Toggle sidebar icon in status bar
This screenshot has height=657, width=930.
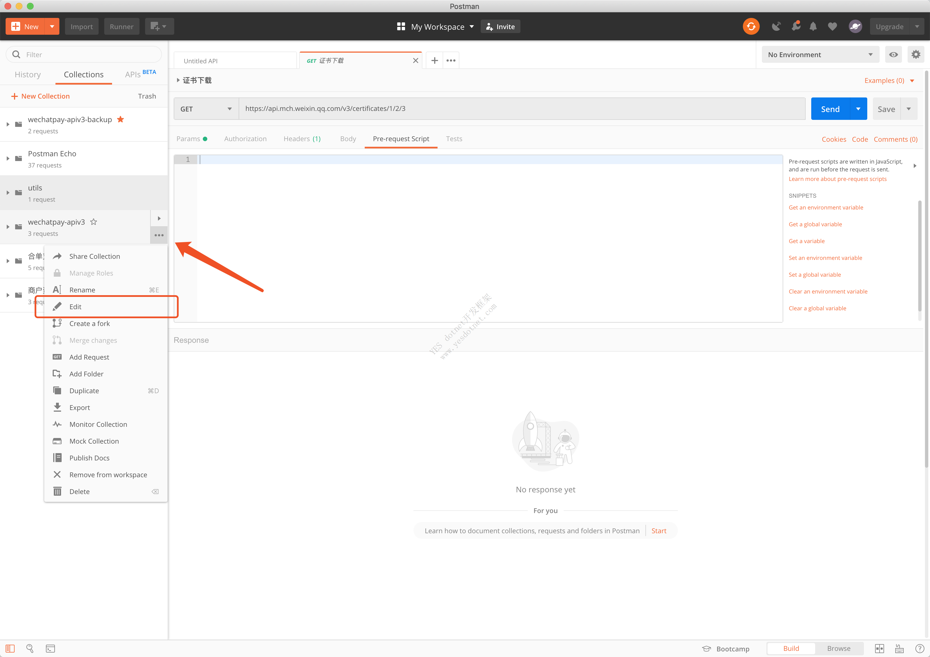(10, 649)
